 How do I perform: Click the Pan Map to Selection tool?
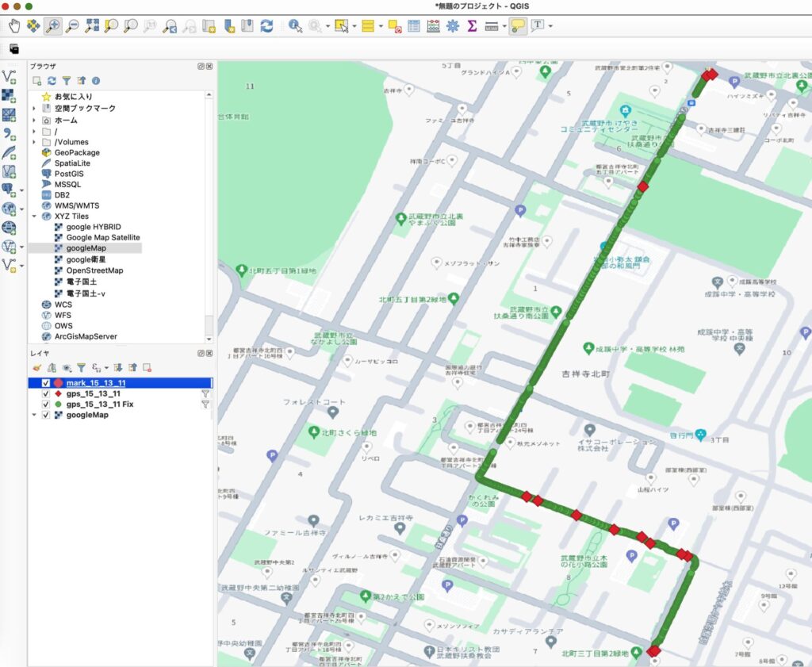click(33, 25)
